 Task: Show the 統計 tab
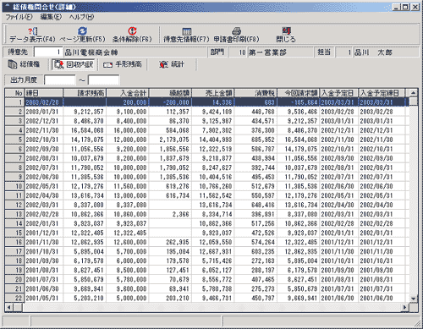[x=172, y=64]
